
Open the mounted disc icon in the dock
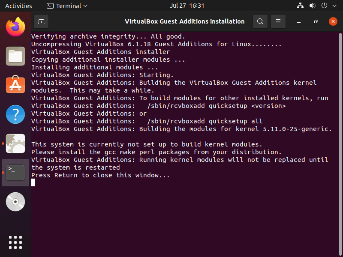(x=15, y=202)
